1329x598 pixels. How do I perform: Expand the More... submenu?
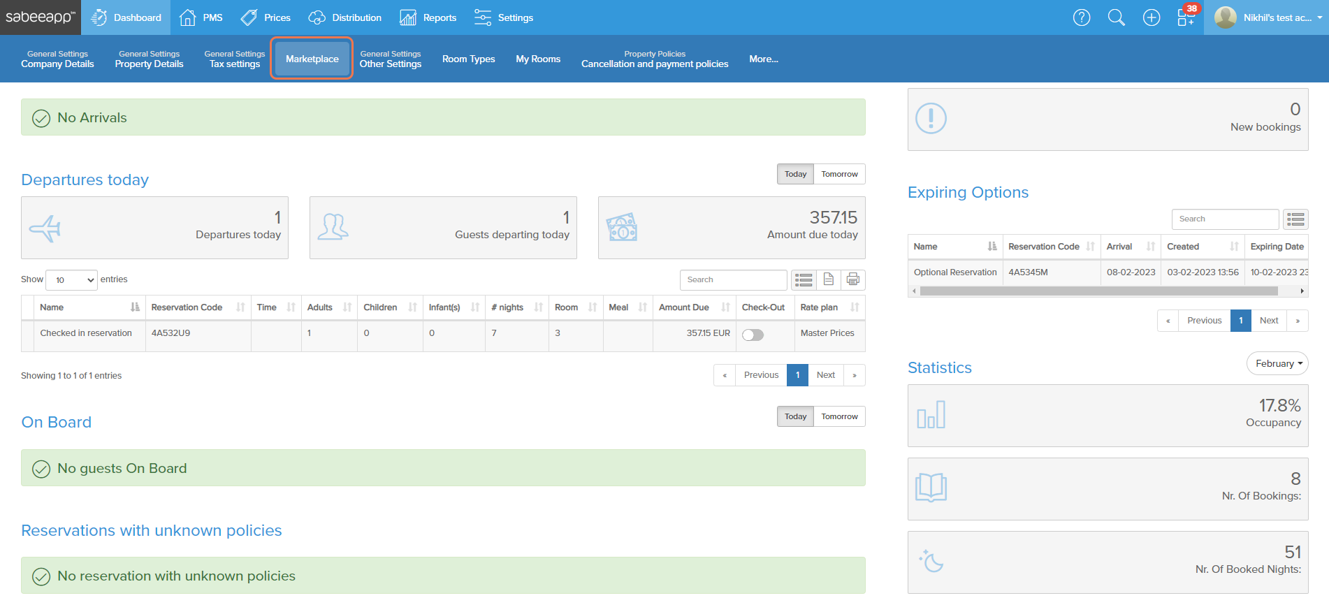coord(764,59)
